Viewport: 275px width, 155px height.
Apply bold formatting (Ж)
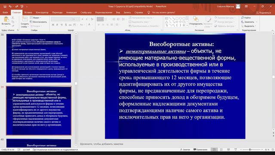pos(53,25)
